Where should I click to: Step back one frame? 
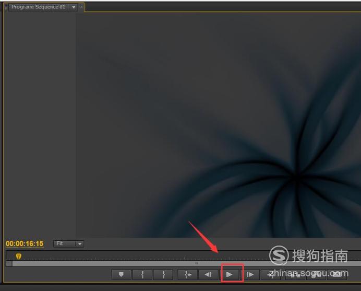(208, 274)
